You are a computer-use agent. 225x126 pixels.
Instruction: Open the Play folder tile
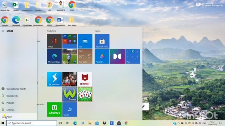tap(133, 56)
